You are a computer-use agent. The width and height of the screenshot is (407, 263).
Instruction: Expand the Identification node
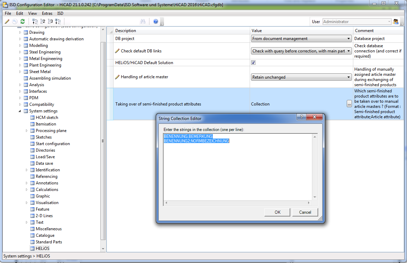tap(27, 170)
